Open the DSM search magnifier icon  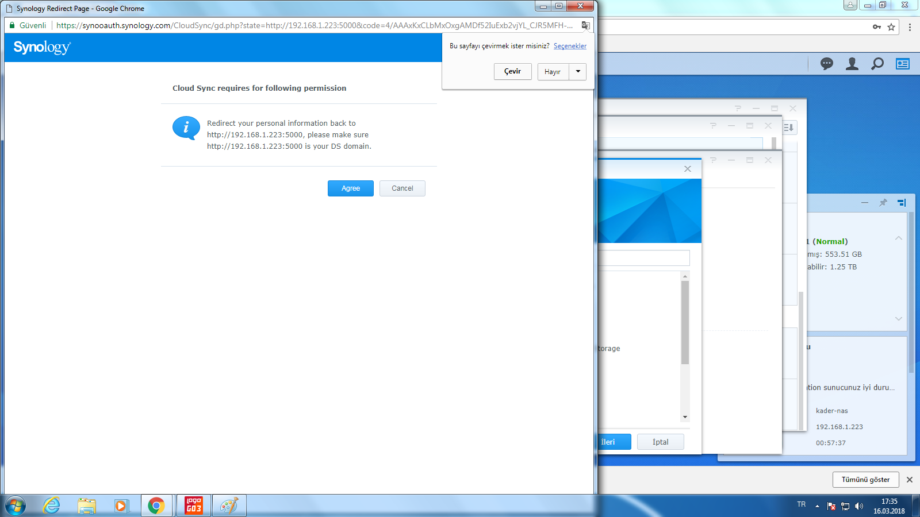877,64
